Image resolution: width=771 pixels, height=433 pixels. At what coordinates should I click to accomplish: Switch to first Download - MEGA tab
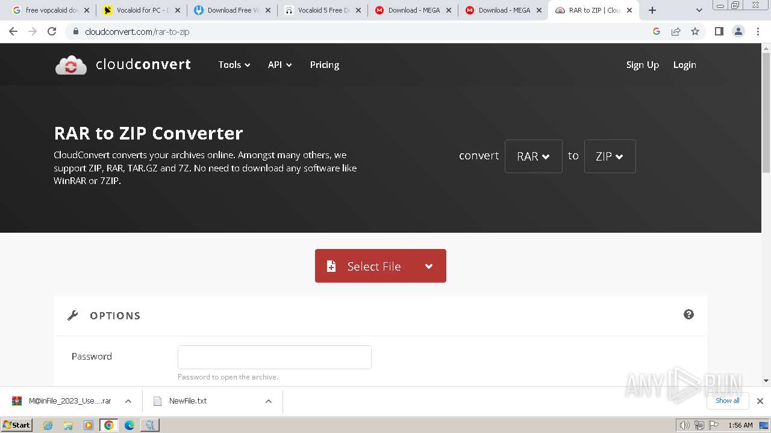[x=413, y=10]
